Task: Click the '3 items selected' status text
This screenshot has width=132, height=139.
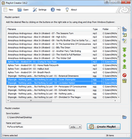Action: click(10, 136)
